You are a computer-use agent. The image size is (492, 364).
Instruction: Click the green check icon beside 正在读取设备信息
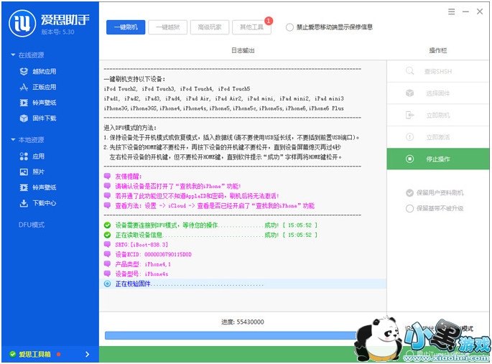(x=107, y=235)
